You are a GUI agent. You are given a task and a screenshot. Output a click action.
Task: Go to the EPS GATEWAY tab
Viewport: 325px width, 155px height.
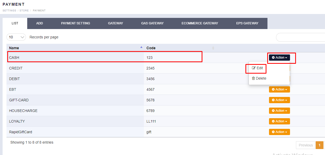click(x=247, y=23)
